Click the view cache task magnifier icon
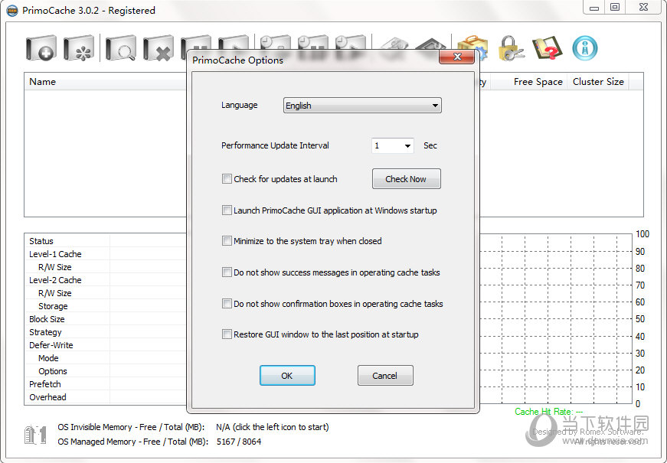 121,48
